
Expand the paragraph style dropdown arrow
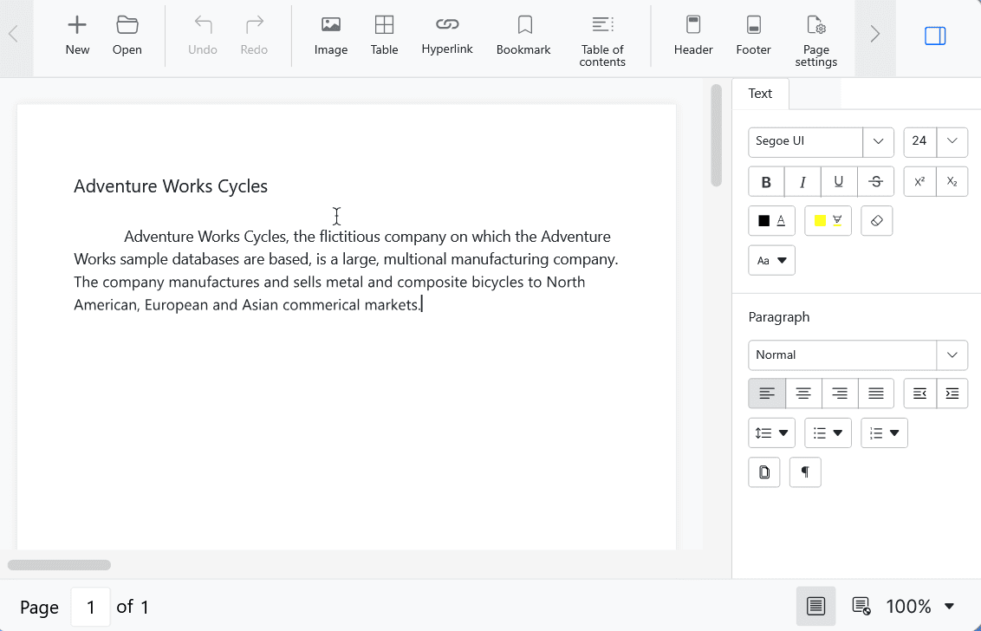(x=952, y=355)
